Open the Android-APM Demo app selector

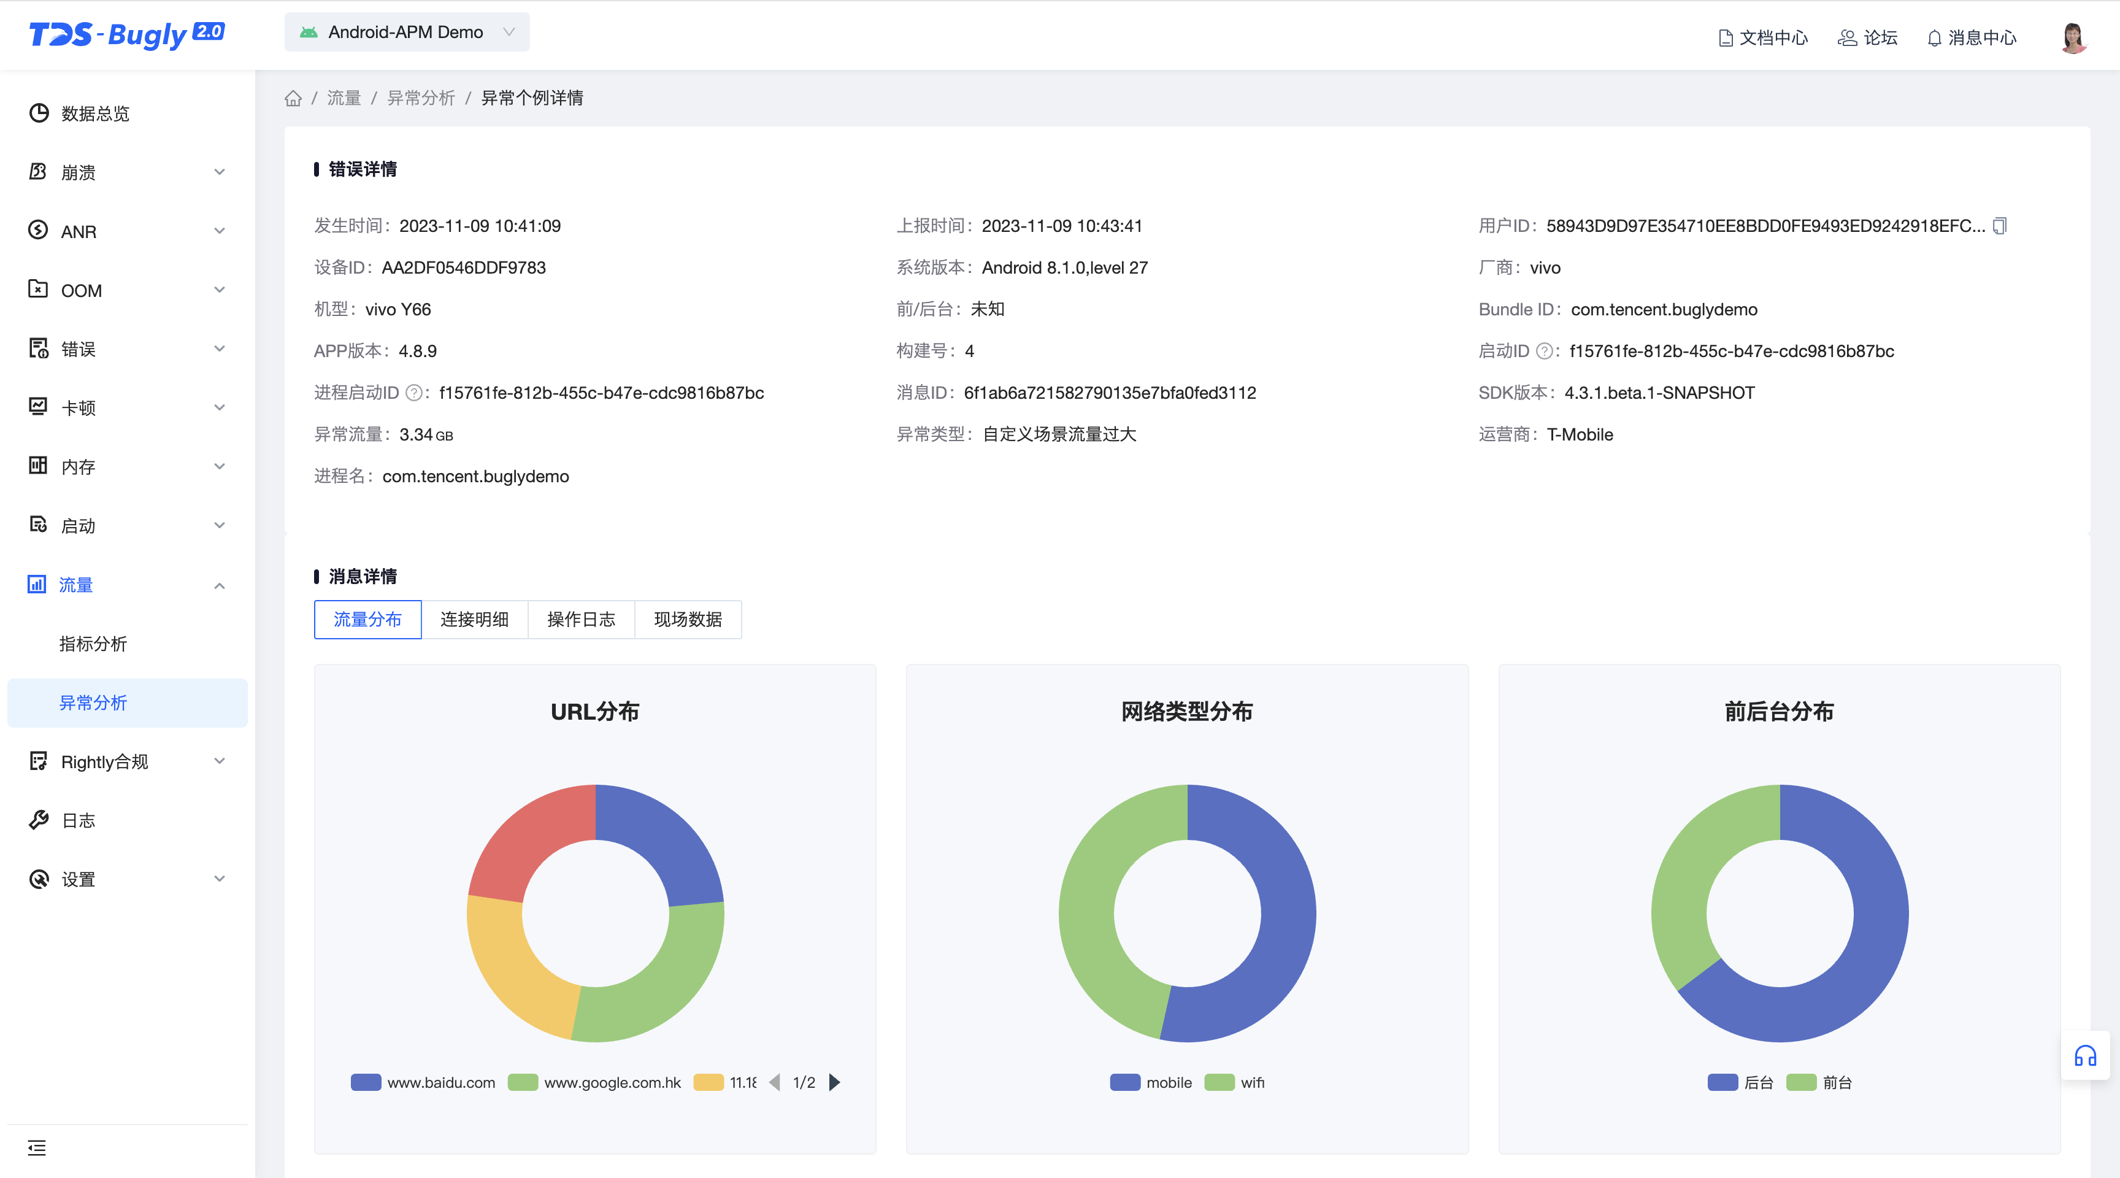coord(407,32)
